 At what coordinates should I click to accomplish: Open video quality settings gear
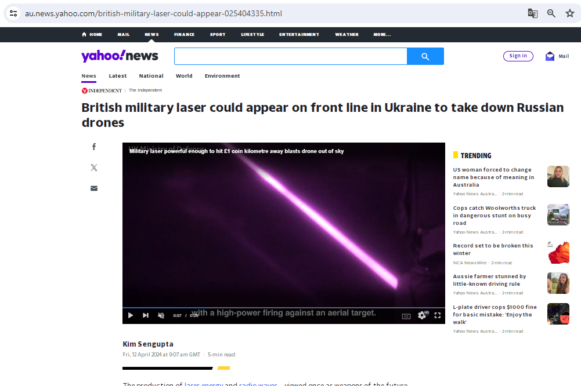tap(422, 315)
